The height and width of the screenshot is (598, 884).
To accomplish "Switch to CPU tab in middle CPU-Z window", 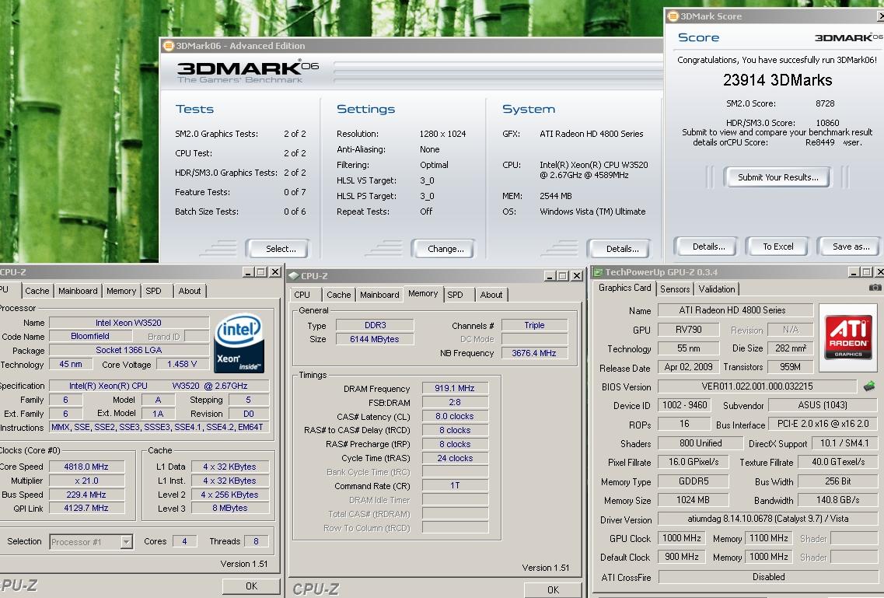I will [x=302, y=294].
